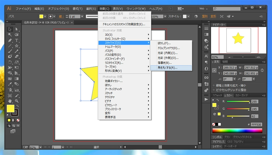Choose 角を丸くする(R)... from submenu
The height and width of the screenshot is (155, 272).
pyautogui.click(x=171, y=68)
